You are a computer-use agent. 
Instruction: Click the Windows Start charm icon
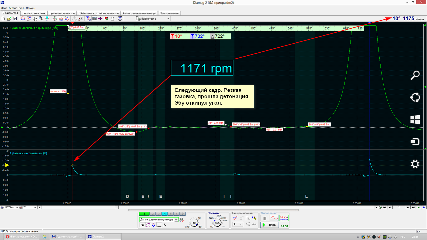coord(415,120)
